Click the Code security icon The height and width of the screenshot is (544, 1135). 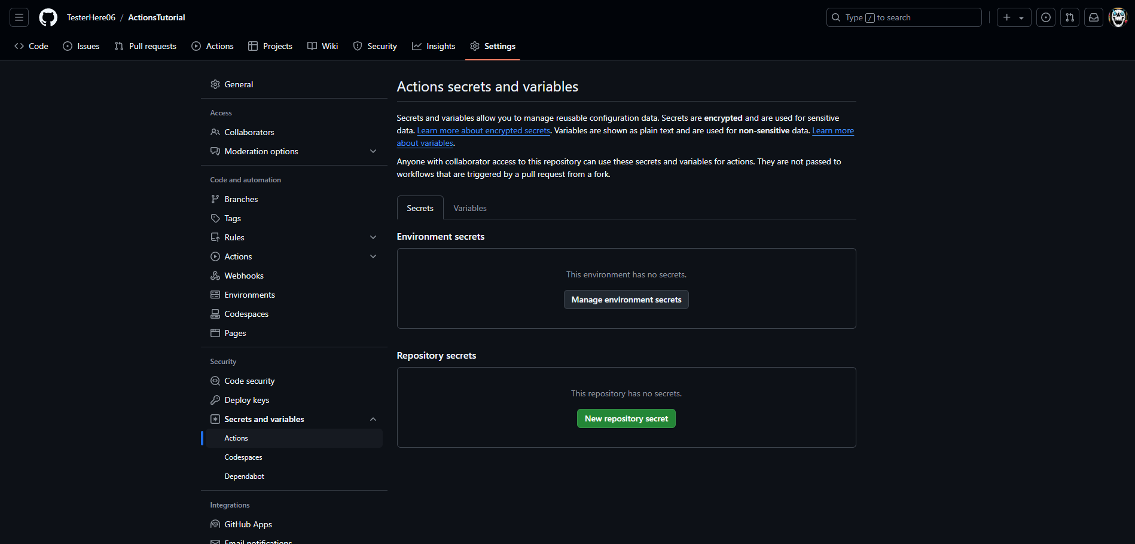pyautogui.click(x=215, y=381)
